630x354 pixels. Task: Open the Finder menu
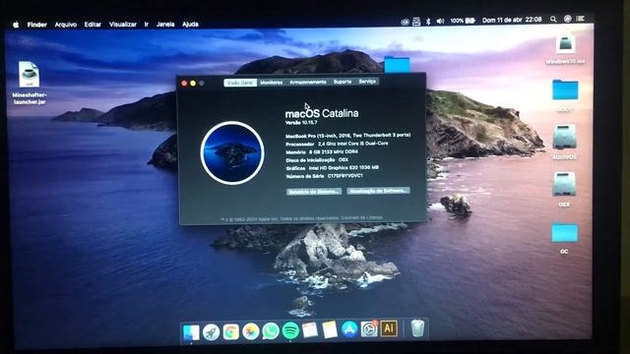(37, 25)
